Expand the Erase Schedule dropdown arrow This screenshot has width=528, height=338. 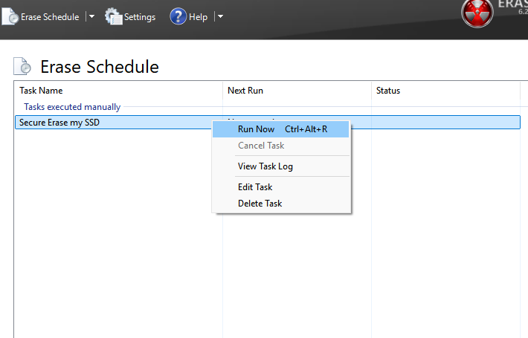click(91, 16)
